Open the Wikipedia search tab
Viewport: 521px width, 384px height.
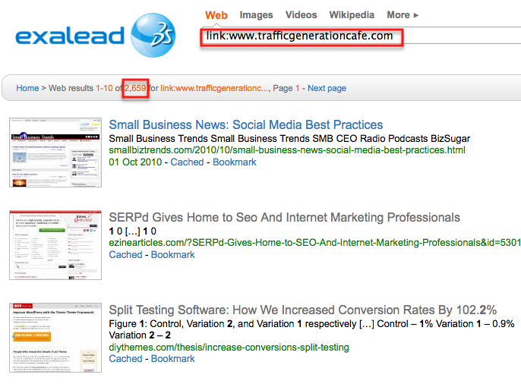pyautogui.click(x=351, y=14)
